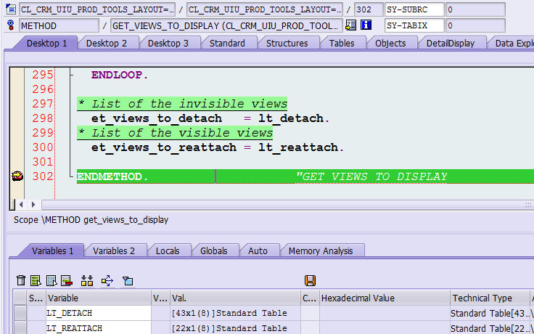Click yellow arrow execution marker at line 302
This screenshot has height=334, width=534.
tap(17, 176)
